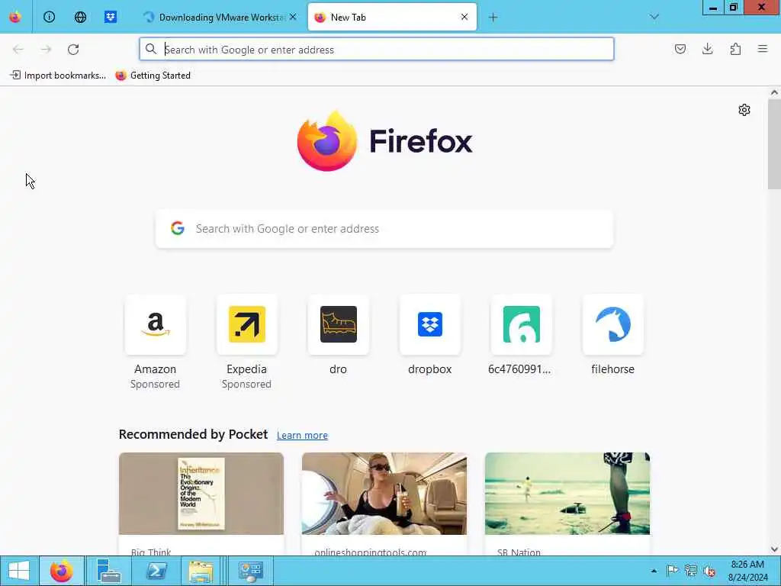Close the New Tab tab
The image size is (781, 586).
464,17
